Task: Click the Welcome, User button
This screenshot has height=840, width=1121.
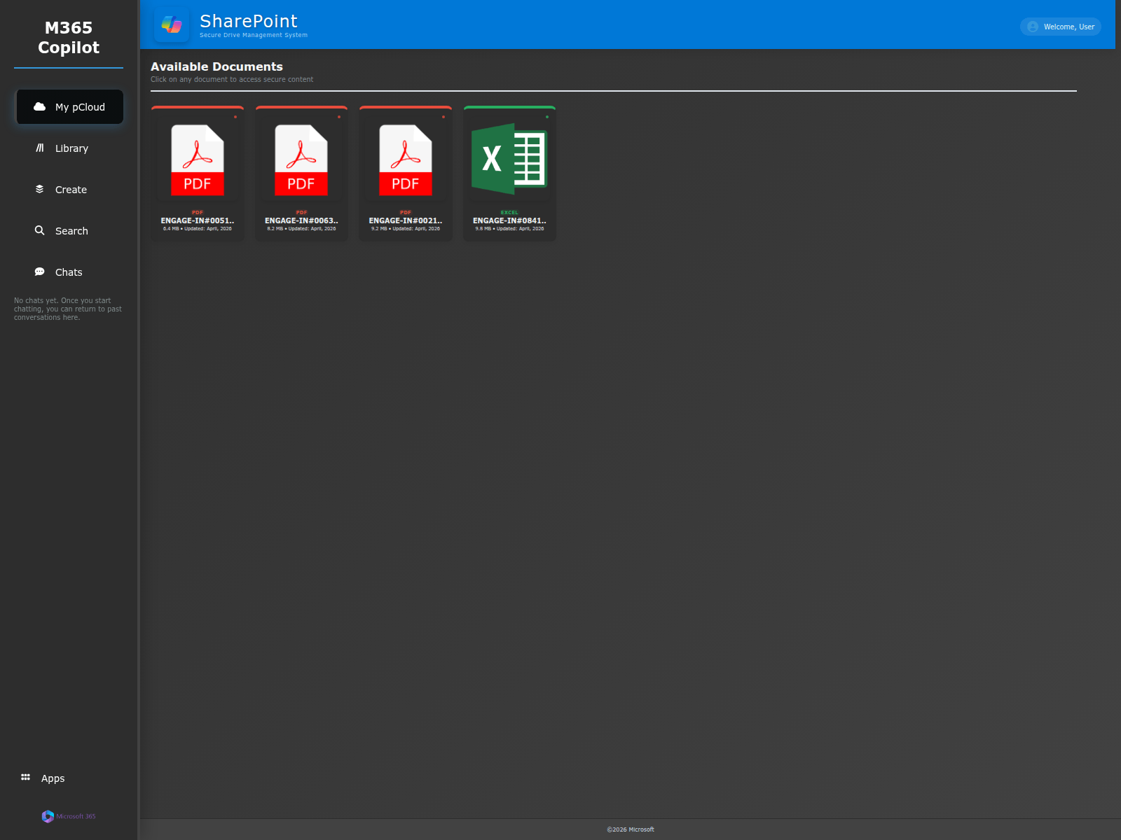Action: [1060, 27]
